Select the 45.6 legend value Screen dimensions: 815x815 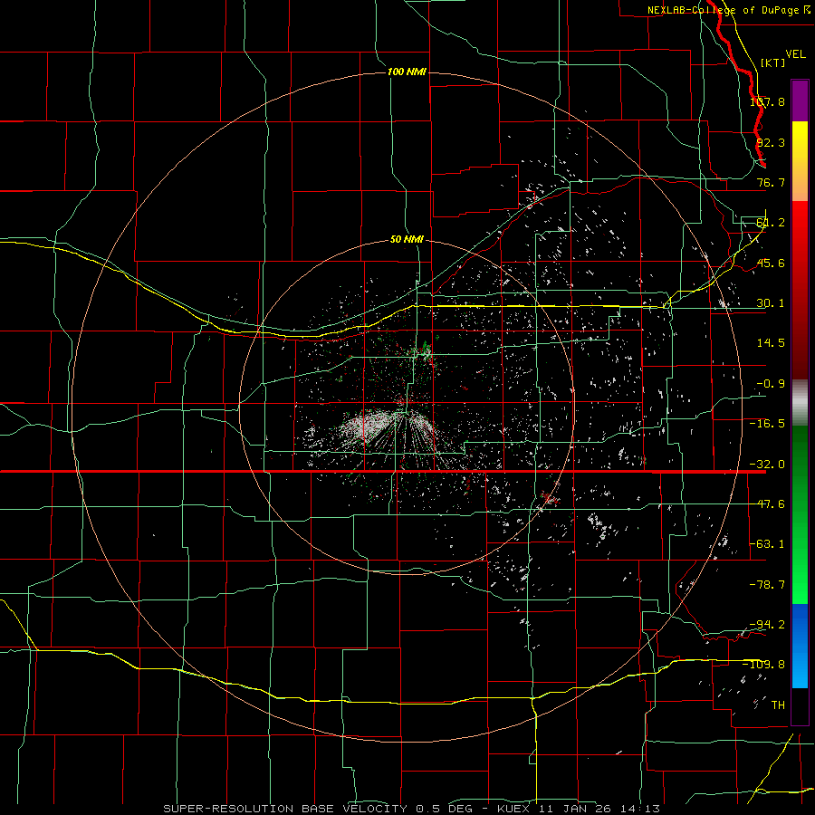coord(771,263)
